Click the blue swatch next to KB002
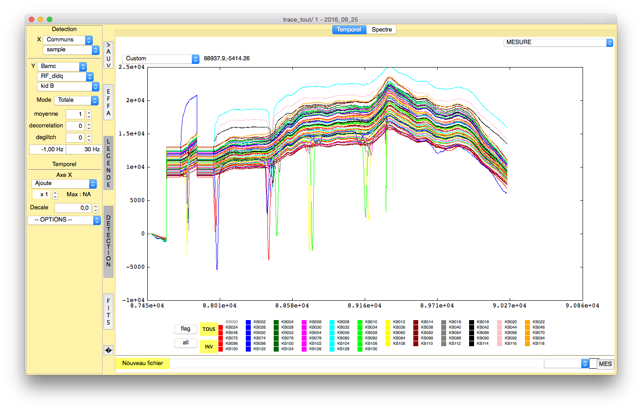Screen dimensions: 642x411 [249, 322]
